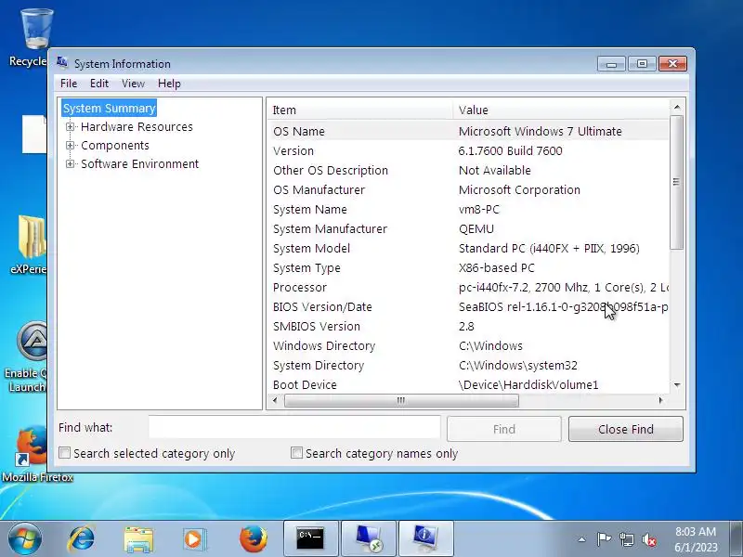
Task: Select the System Type row
Action: pyautogui.click(x=468, y=267)
